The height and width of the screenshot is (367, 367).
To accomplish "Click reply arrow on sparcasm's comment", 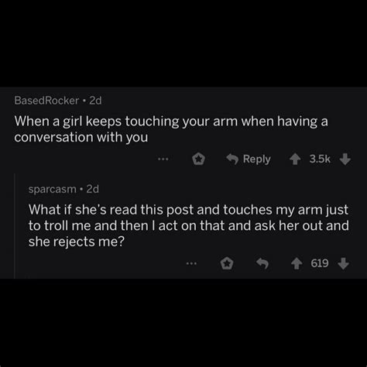I will click(262, 263).
